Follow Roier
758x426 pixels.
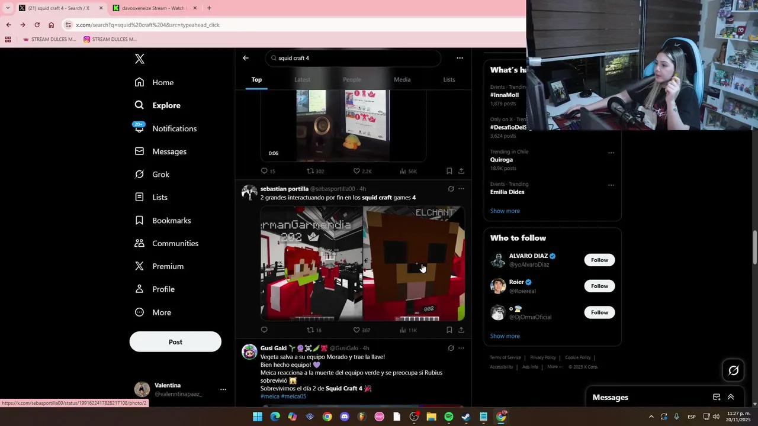pos(599,286)
